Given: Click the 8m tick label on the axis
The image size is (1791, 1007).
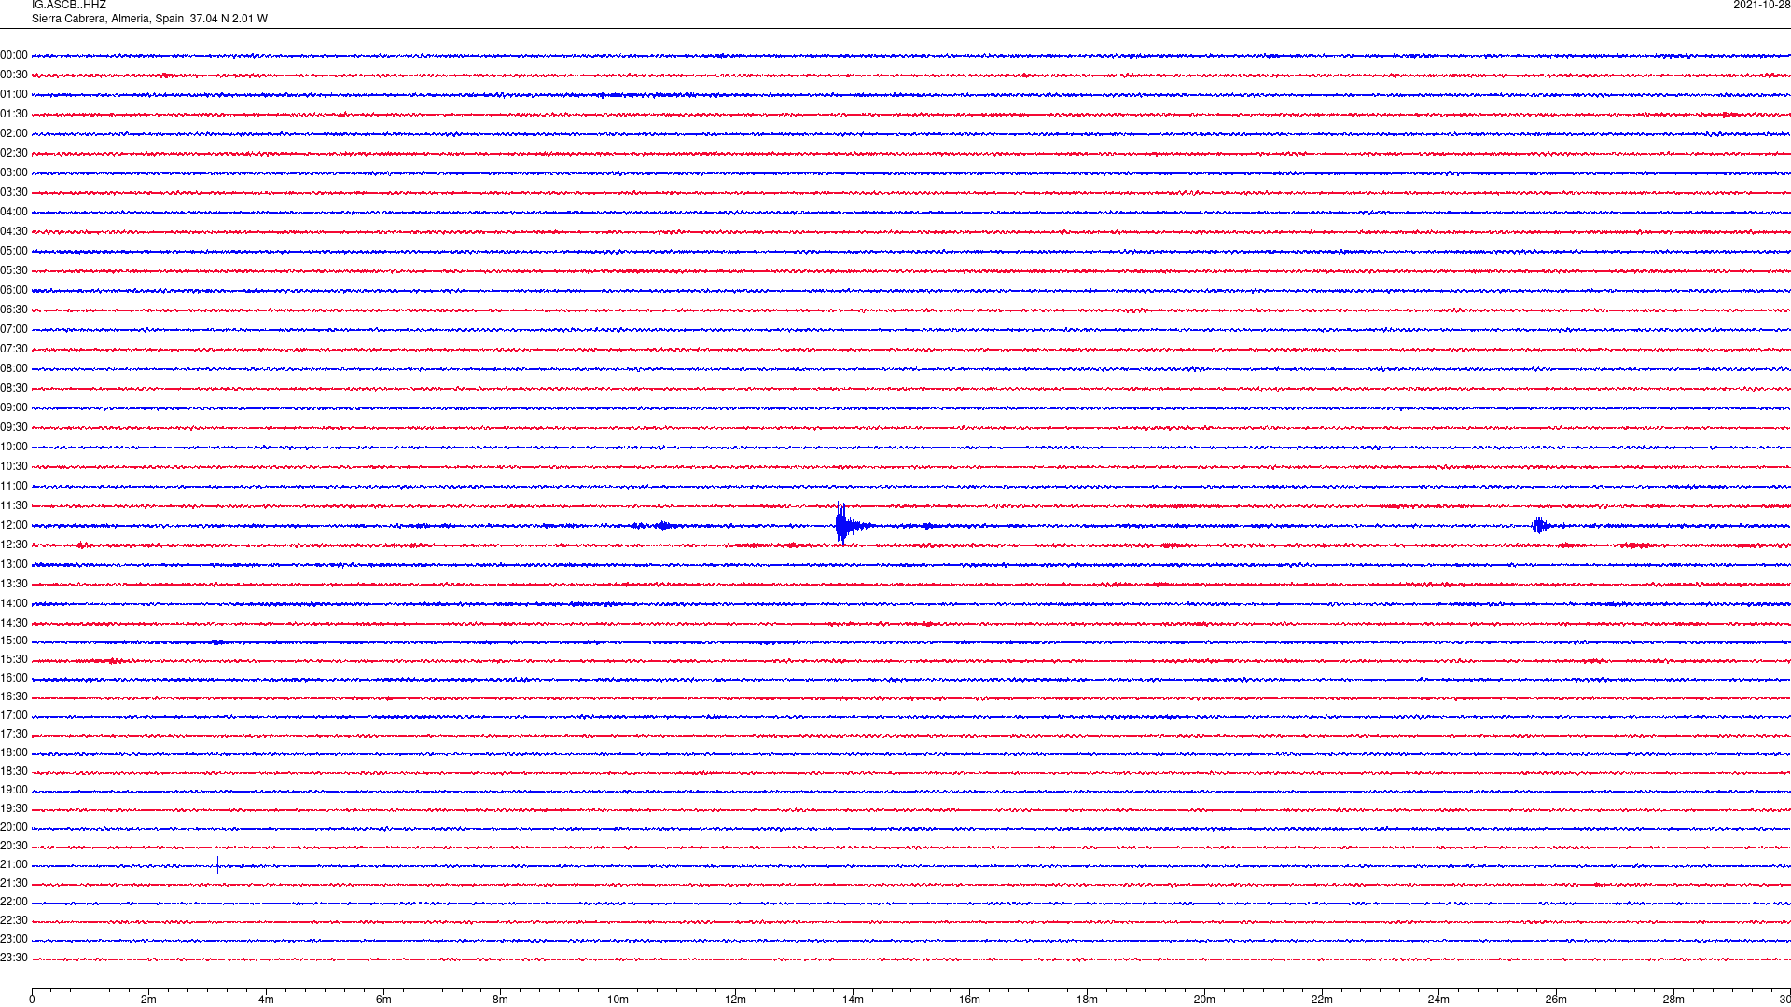Looking at the screenshot, I should [500, 1000].
